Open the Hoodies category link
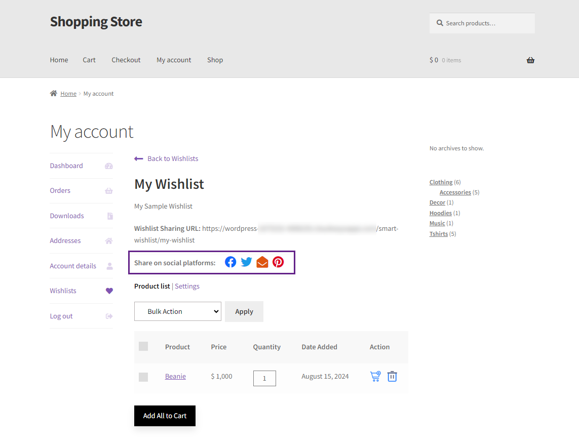 point(441,213)
